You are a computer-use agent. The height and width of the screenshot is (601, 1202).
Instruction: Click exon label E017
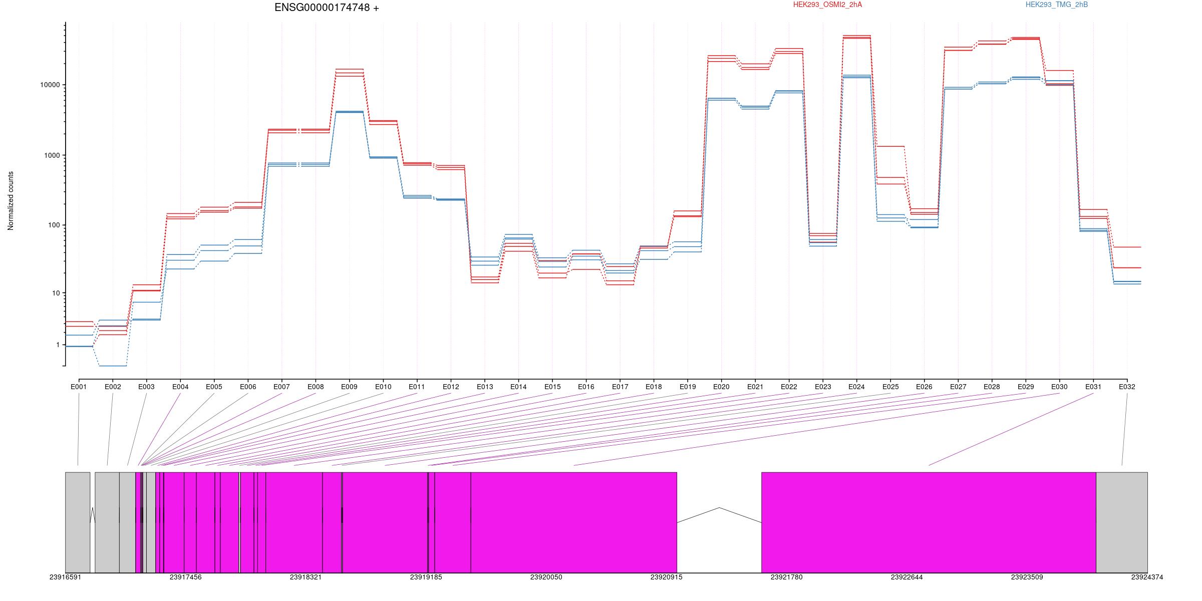click(x=620, y=387)
